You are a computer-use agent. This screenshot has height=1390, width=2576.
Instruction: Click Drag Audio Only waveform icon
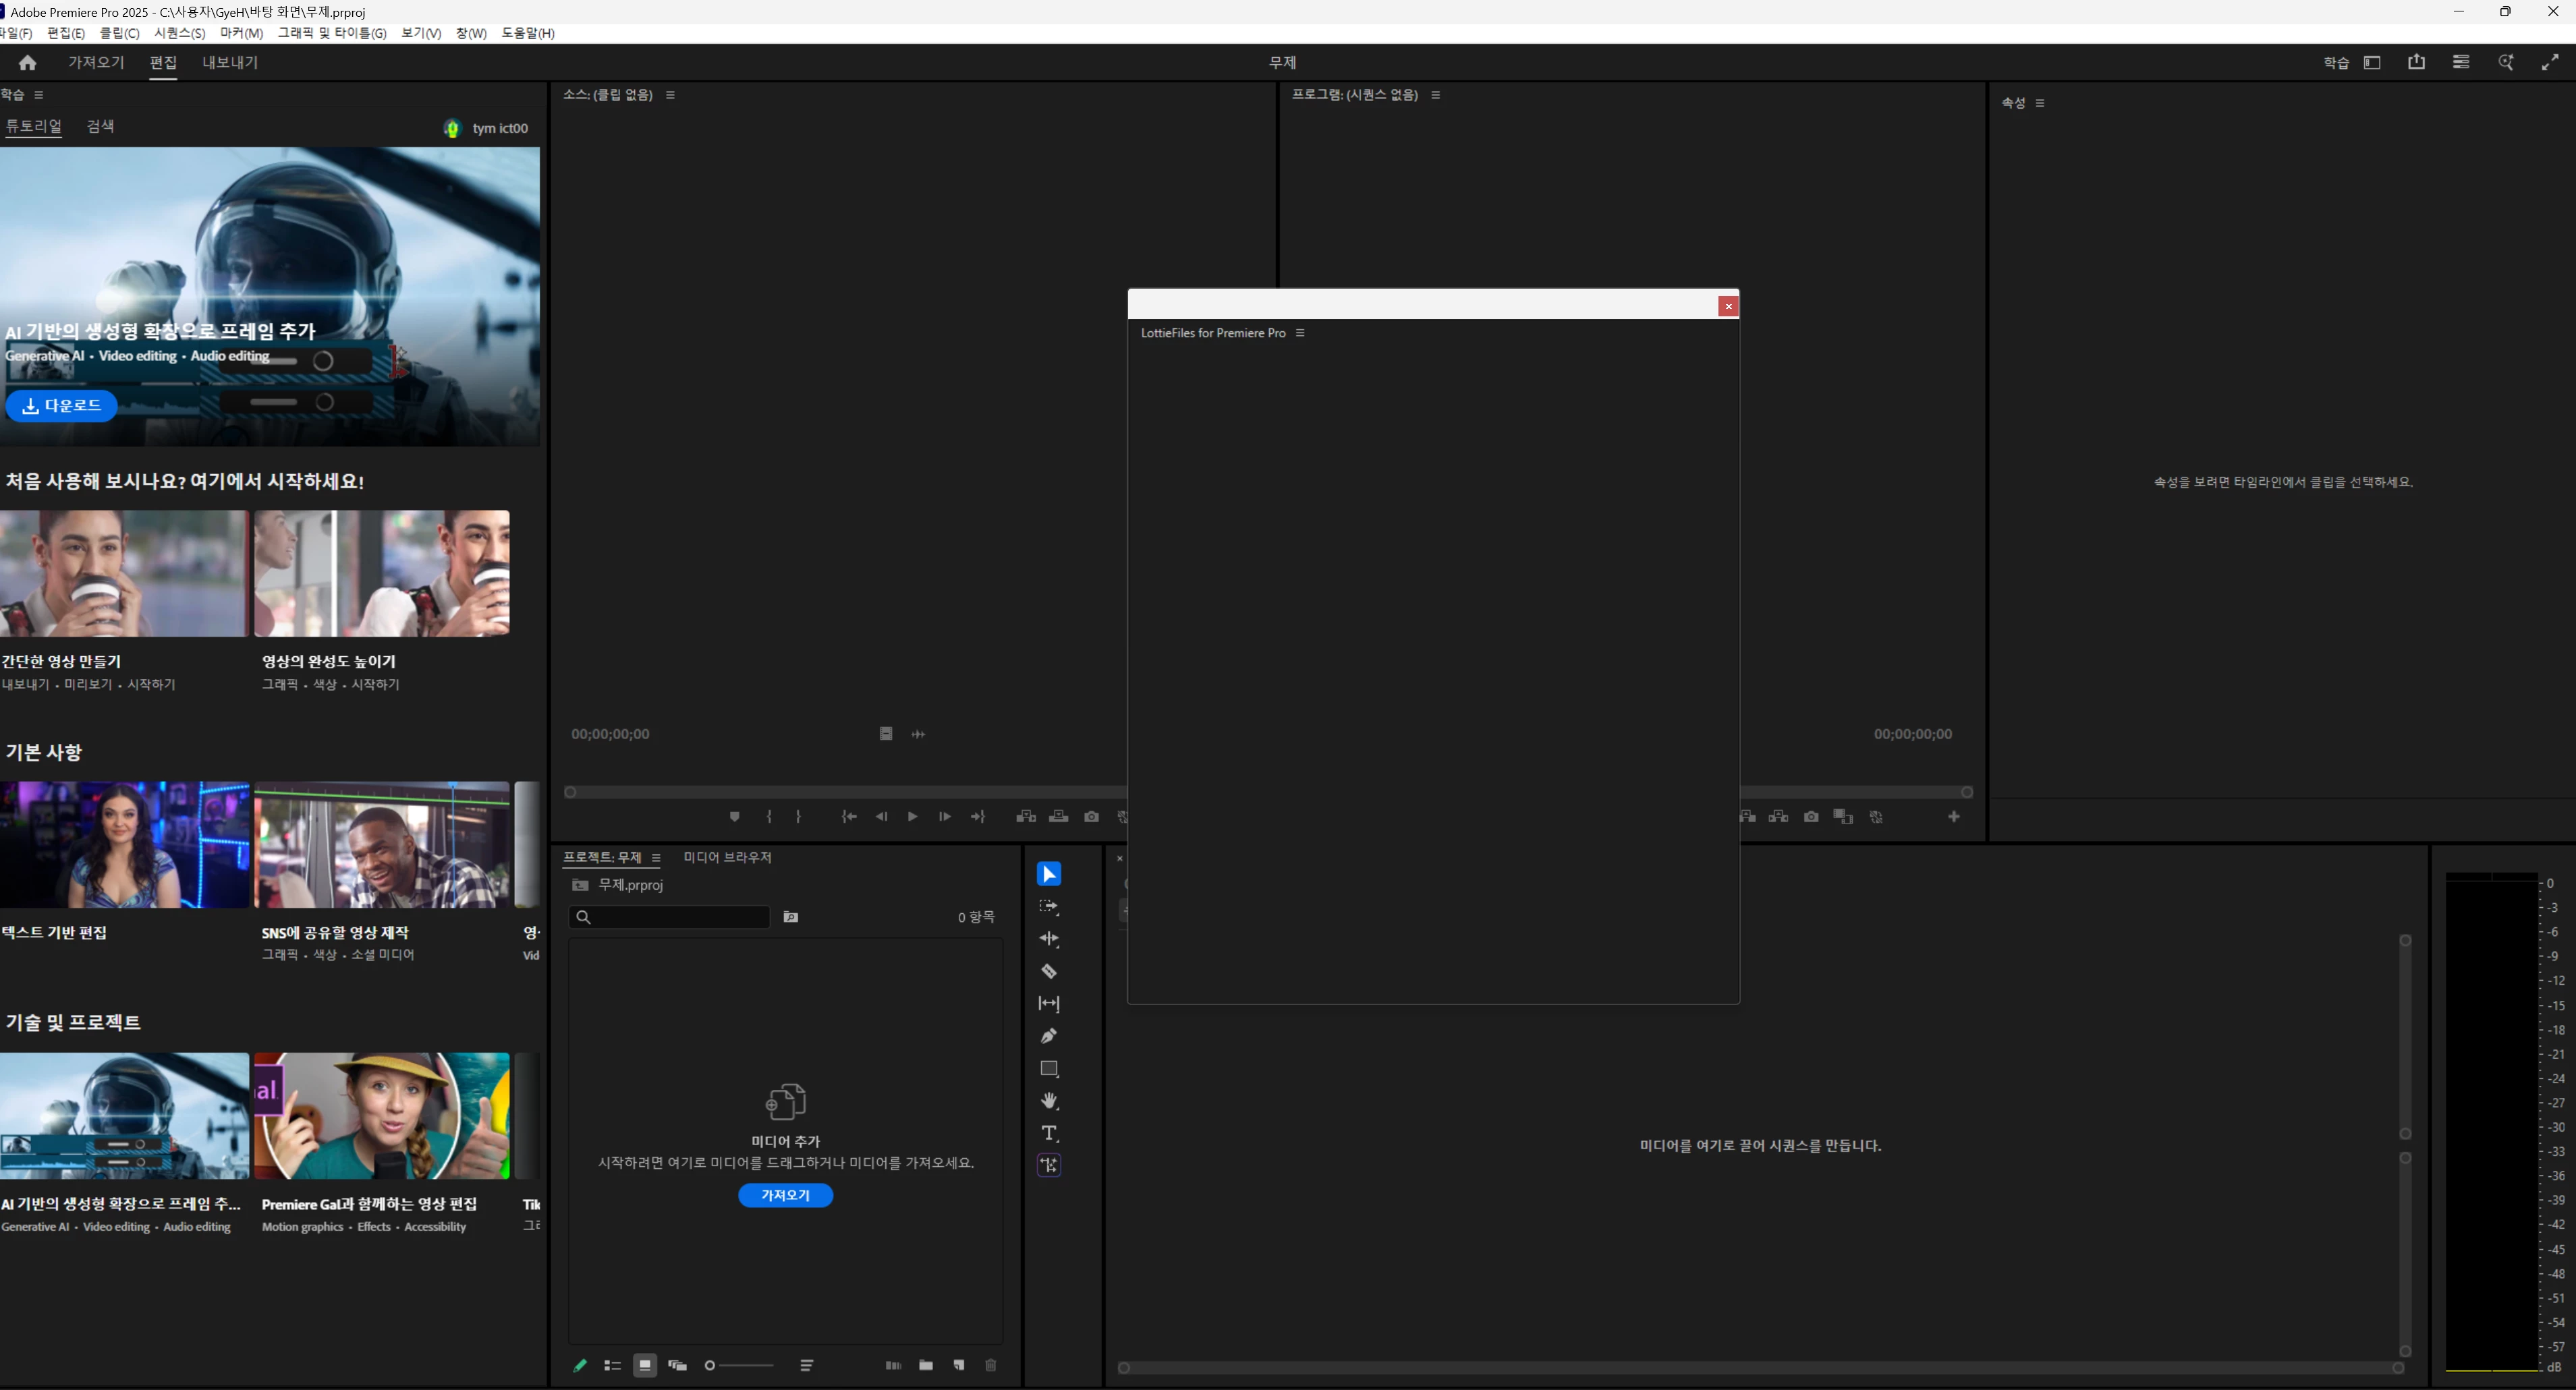pyautogui.click(x=918, y=734)
